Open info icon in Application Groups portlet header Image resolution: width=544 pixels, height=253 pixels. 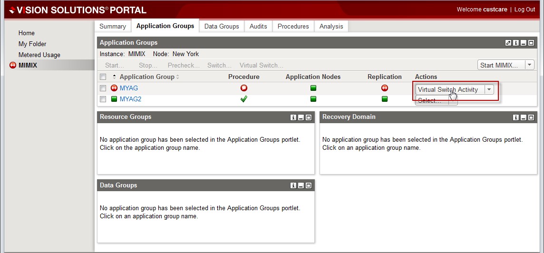tap(515, 43)
